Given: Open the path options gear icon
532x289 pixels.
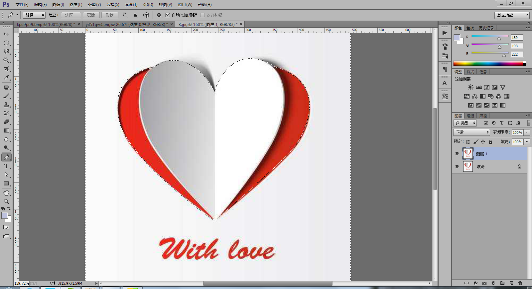Looking at the screenshot, I should coord(159,15).
